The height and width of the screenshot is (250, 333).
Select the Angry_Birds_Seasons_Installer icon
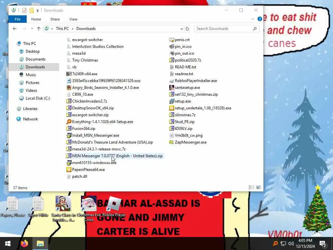[x=69, y=87]
